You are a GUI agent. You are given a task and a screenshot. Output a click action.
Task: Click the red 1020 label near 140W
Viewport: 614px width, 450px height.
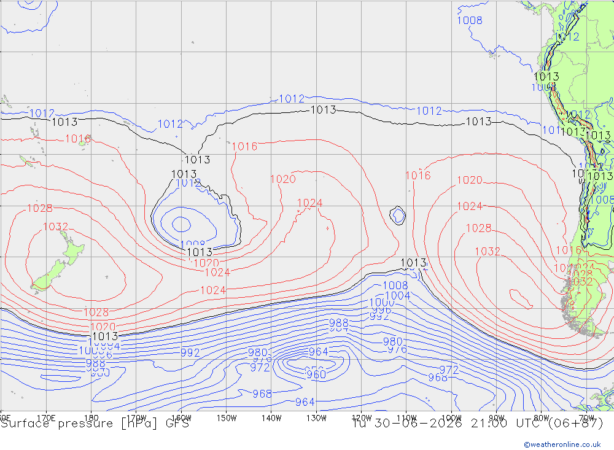pyautogui.click(x=283, y=179)
